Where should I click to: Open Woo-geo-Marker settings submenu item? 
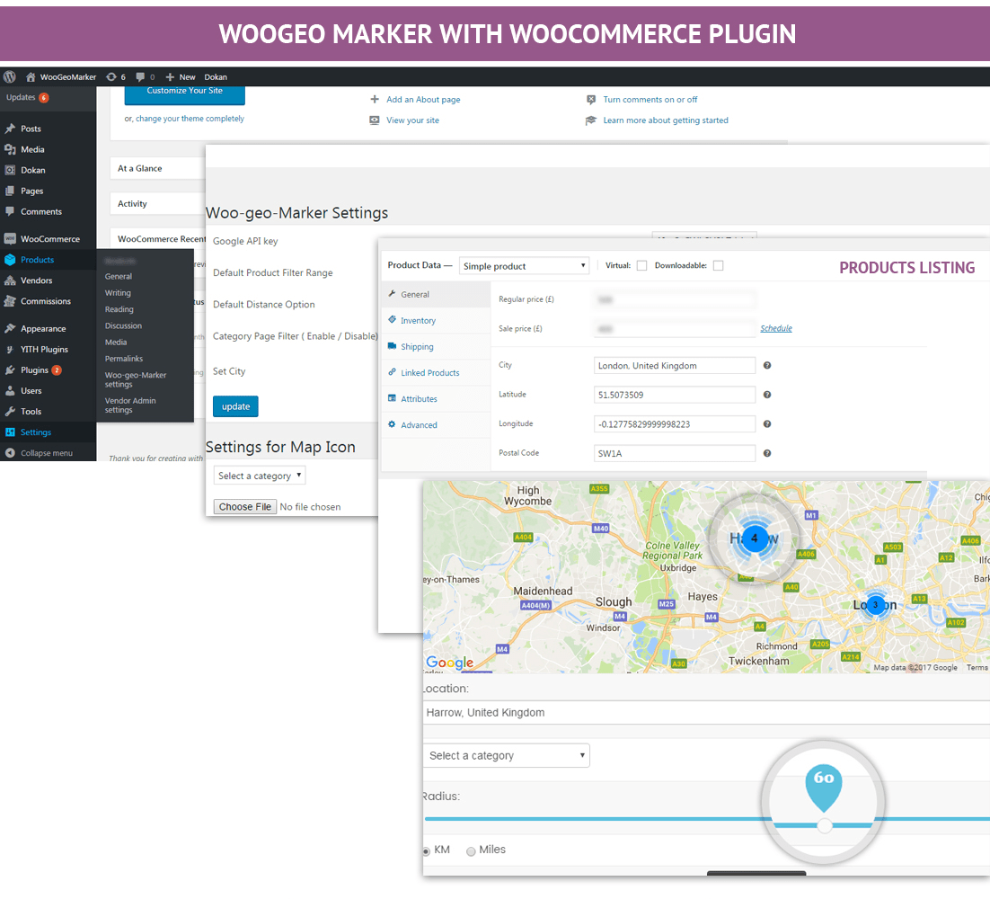135,379
